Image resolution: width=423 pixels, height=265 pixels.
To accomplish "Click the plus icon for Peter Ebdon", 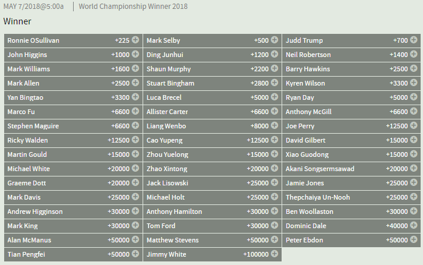I will coord(413,240).
